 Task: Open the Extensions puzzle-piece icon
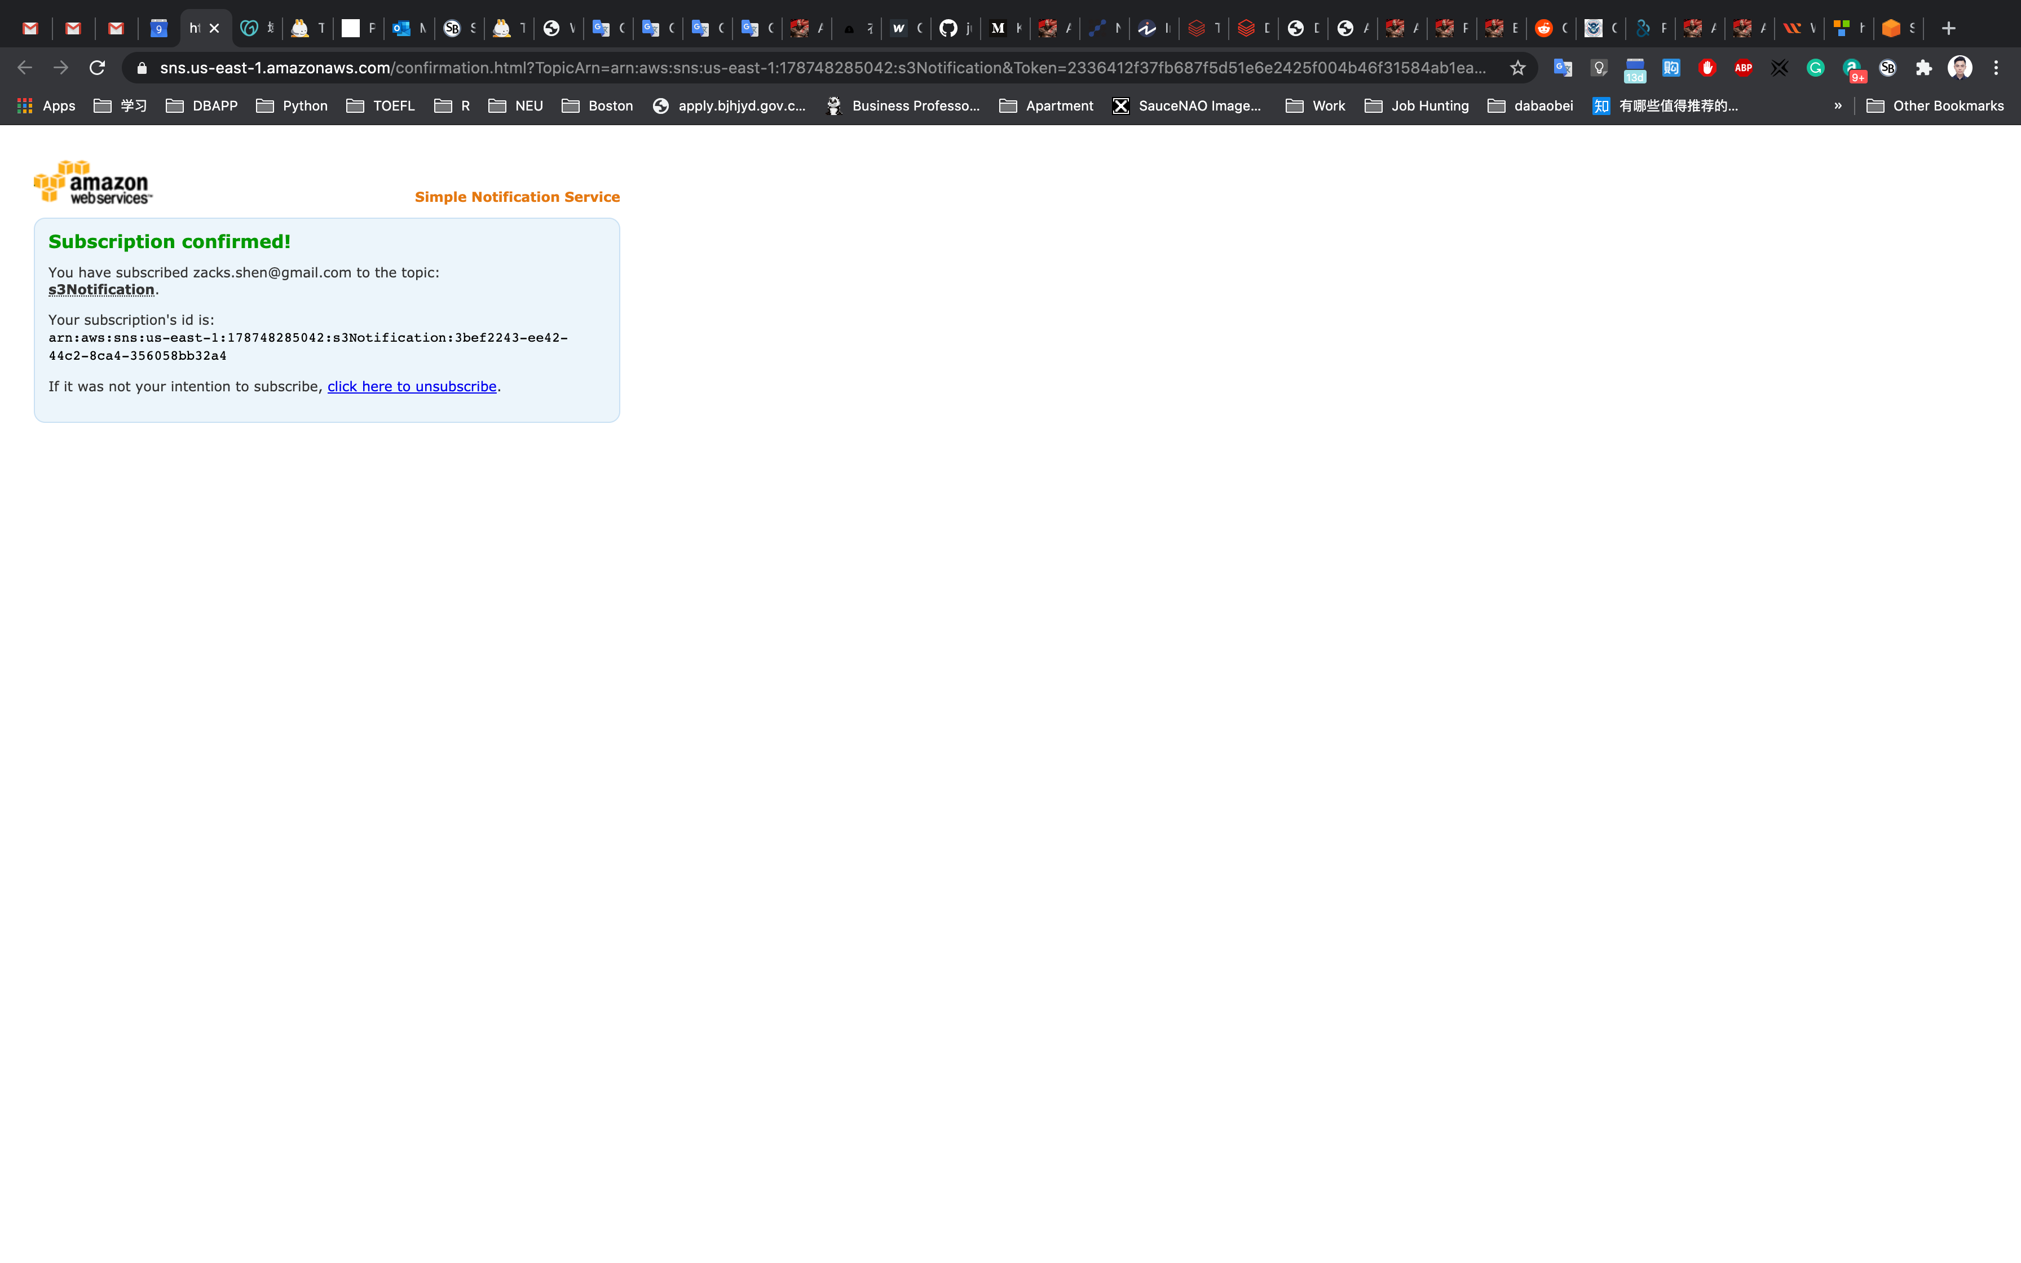click(x=1924, y=68)
